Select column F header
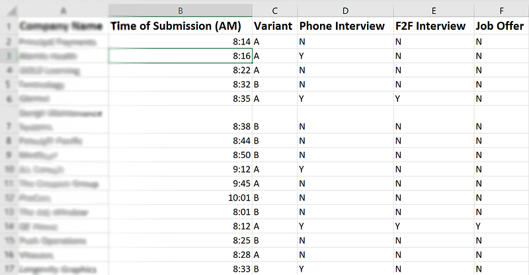This screenshot has width=529, height=275. tap(501, 10)
